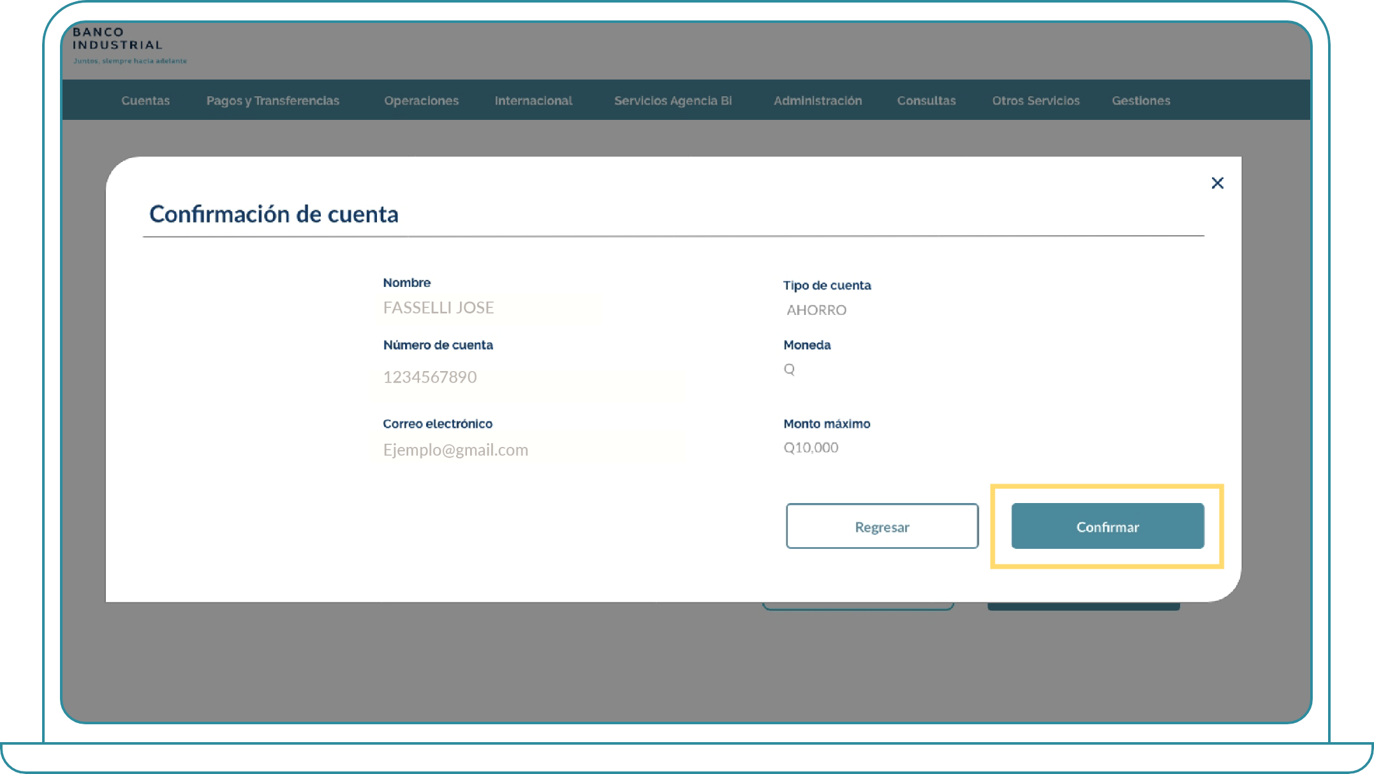Open the Administración menu
The width and height of the screenshot is (1374, 774).
[x=818, y=101]
